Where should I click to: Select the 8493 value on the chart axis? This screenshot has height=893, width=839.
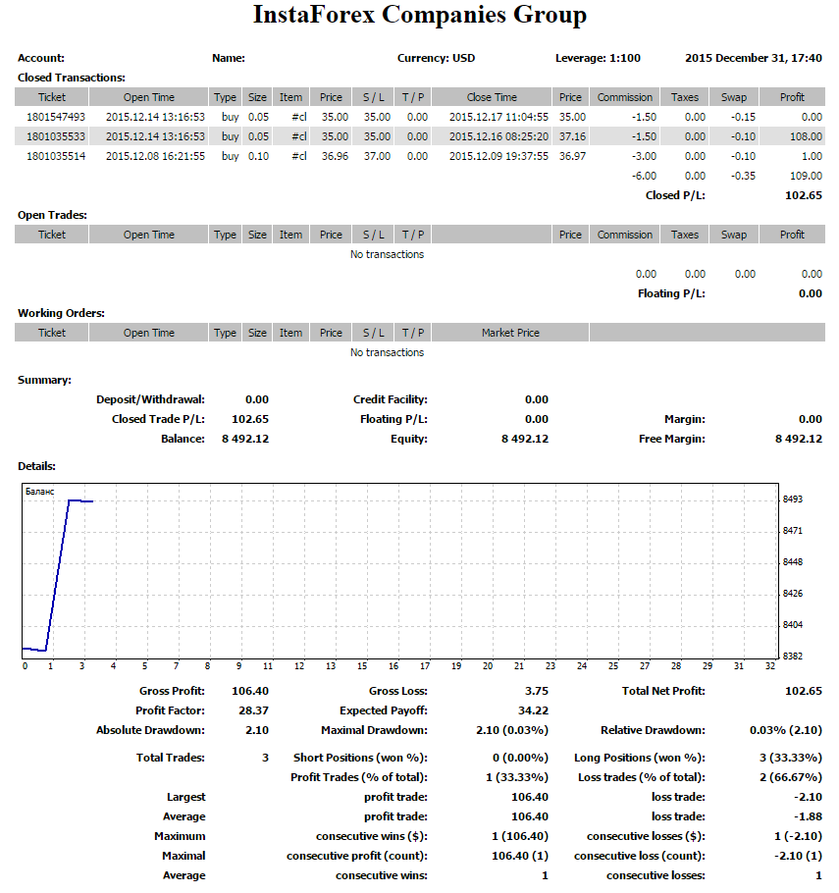tap(792, 499)
